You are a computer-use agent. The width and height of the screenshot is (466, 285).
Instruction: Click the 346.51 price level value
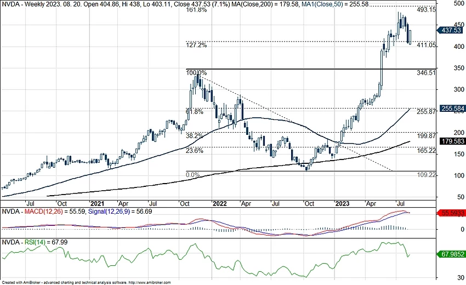click(427, 72)
